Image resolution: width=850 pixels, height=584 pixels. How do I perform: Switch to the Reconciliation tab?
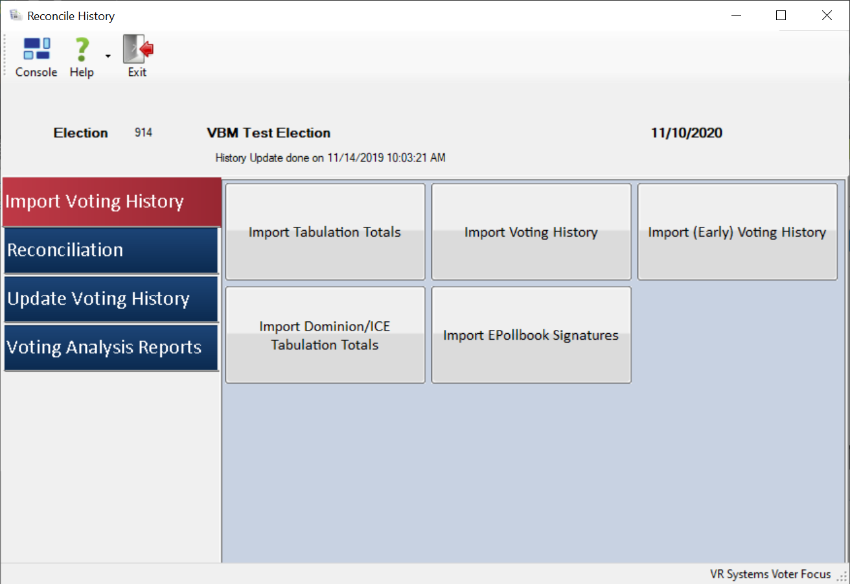click(x=111, y=250)
